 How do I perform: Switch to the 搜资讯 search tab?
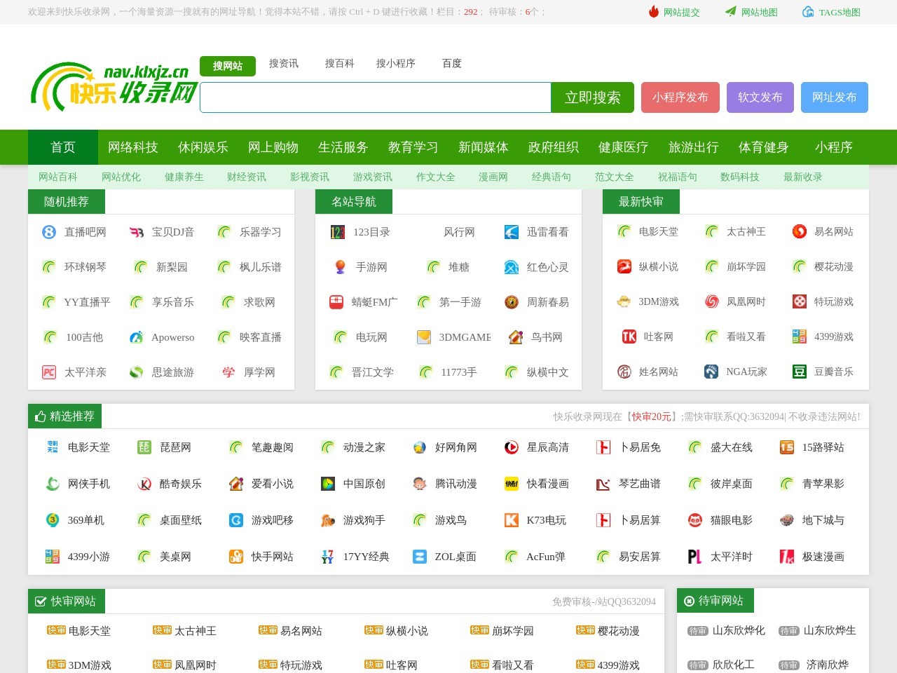tap(283, 63)
